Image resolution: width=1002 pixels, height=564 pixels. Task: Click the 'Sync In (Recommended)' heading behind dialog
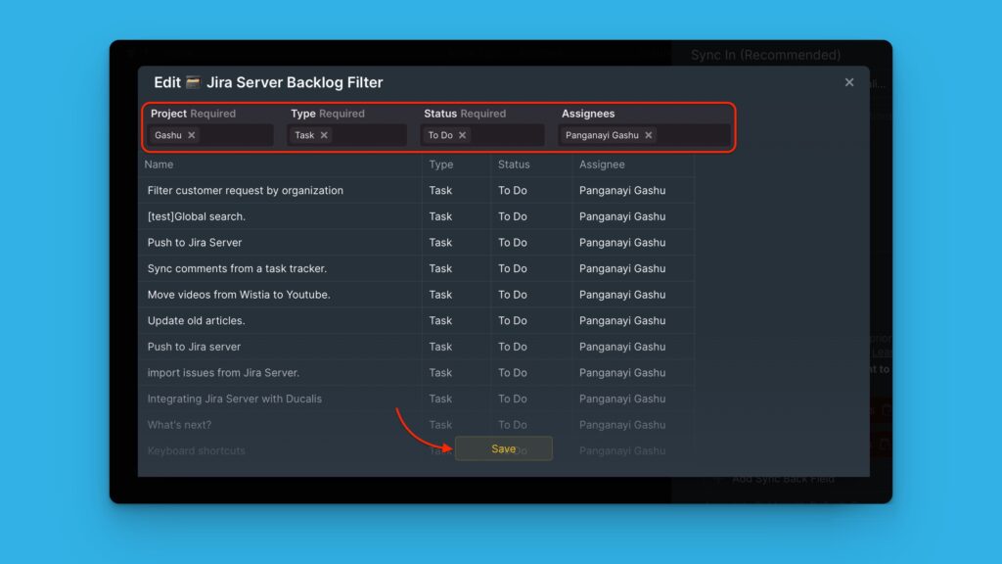click(x=765, y=55)
